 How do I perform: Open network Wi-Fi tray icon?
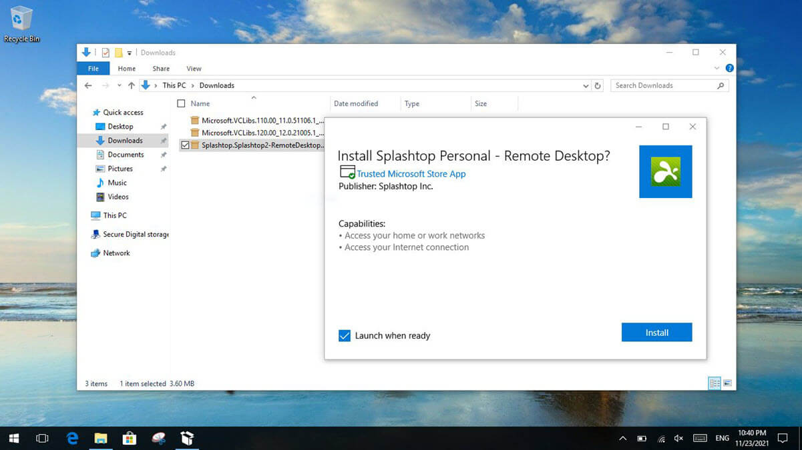[x=661, y=439]
